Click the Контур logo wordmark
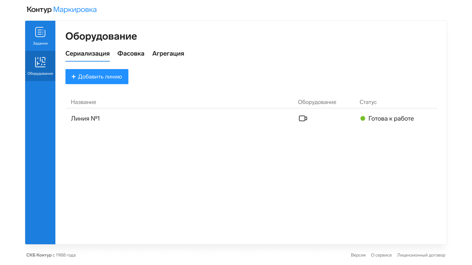 [39, 10]
